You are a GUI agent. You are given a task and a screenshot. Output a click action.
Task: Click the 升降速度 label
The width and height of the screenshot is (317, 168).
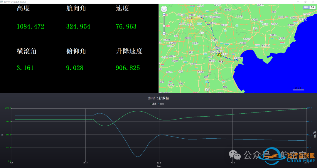pos(129,51)
